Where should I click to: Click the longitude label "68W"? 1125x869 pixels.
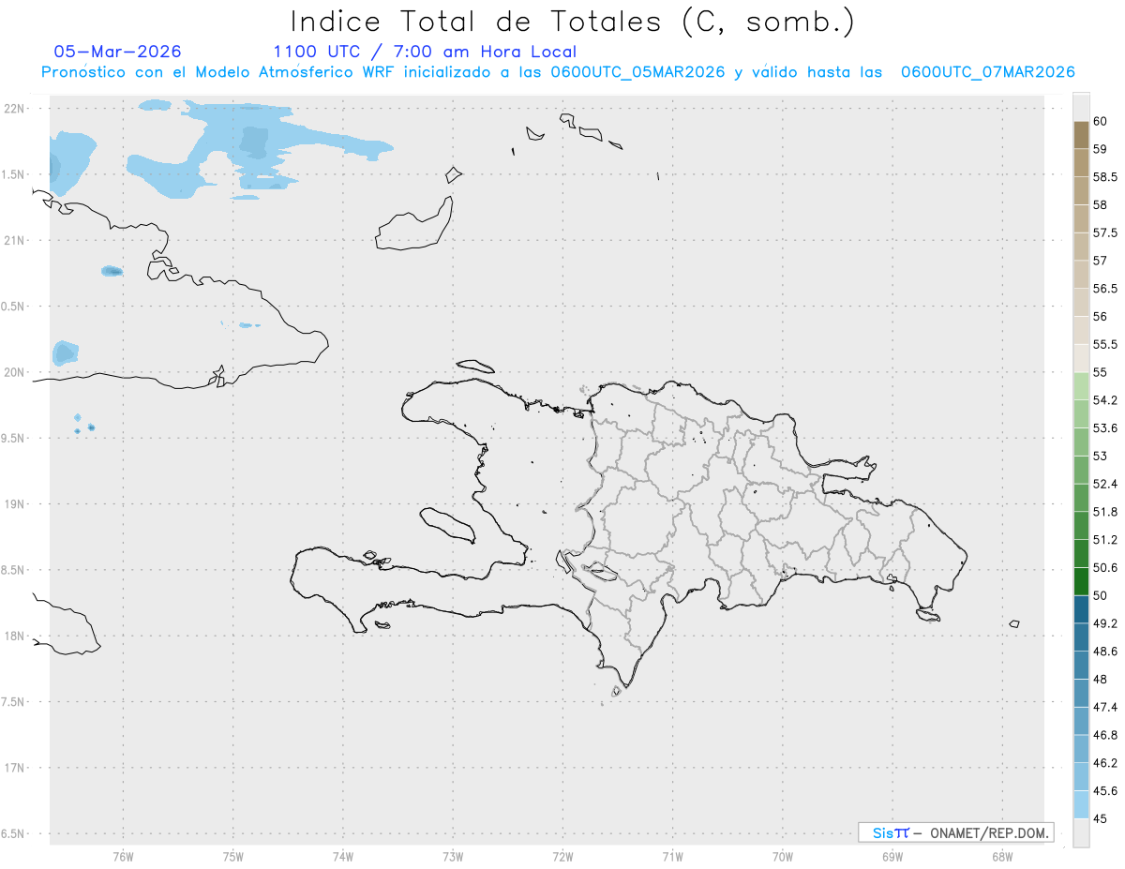[1002, 856]
